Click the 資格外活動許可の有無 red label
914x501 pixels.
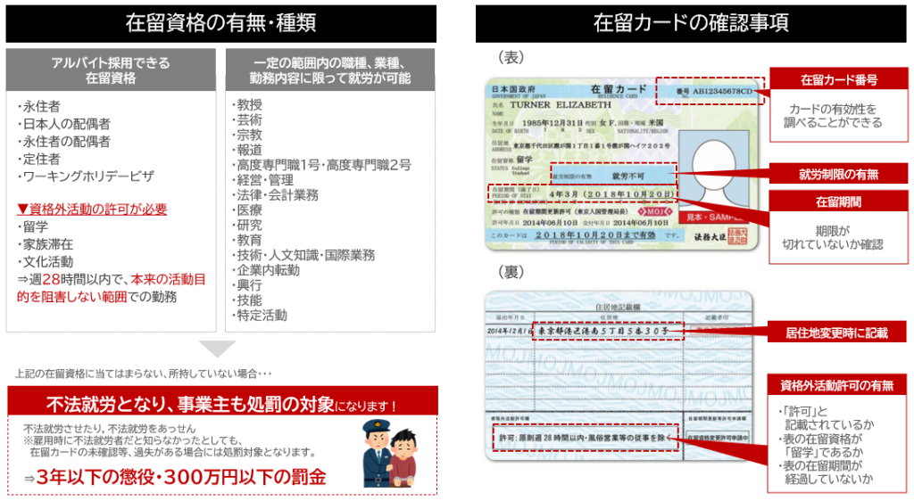[836, 385]
